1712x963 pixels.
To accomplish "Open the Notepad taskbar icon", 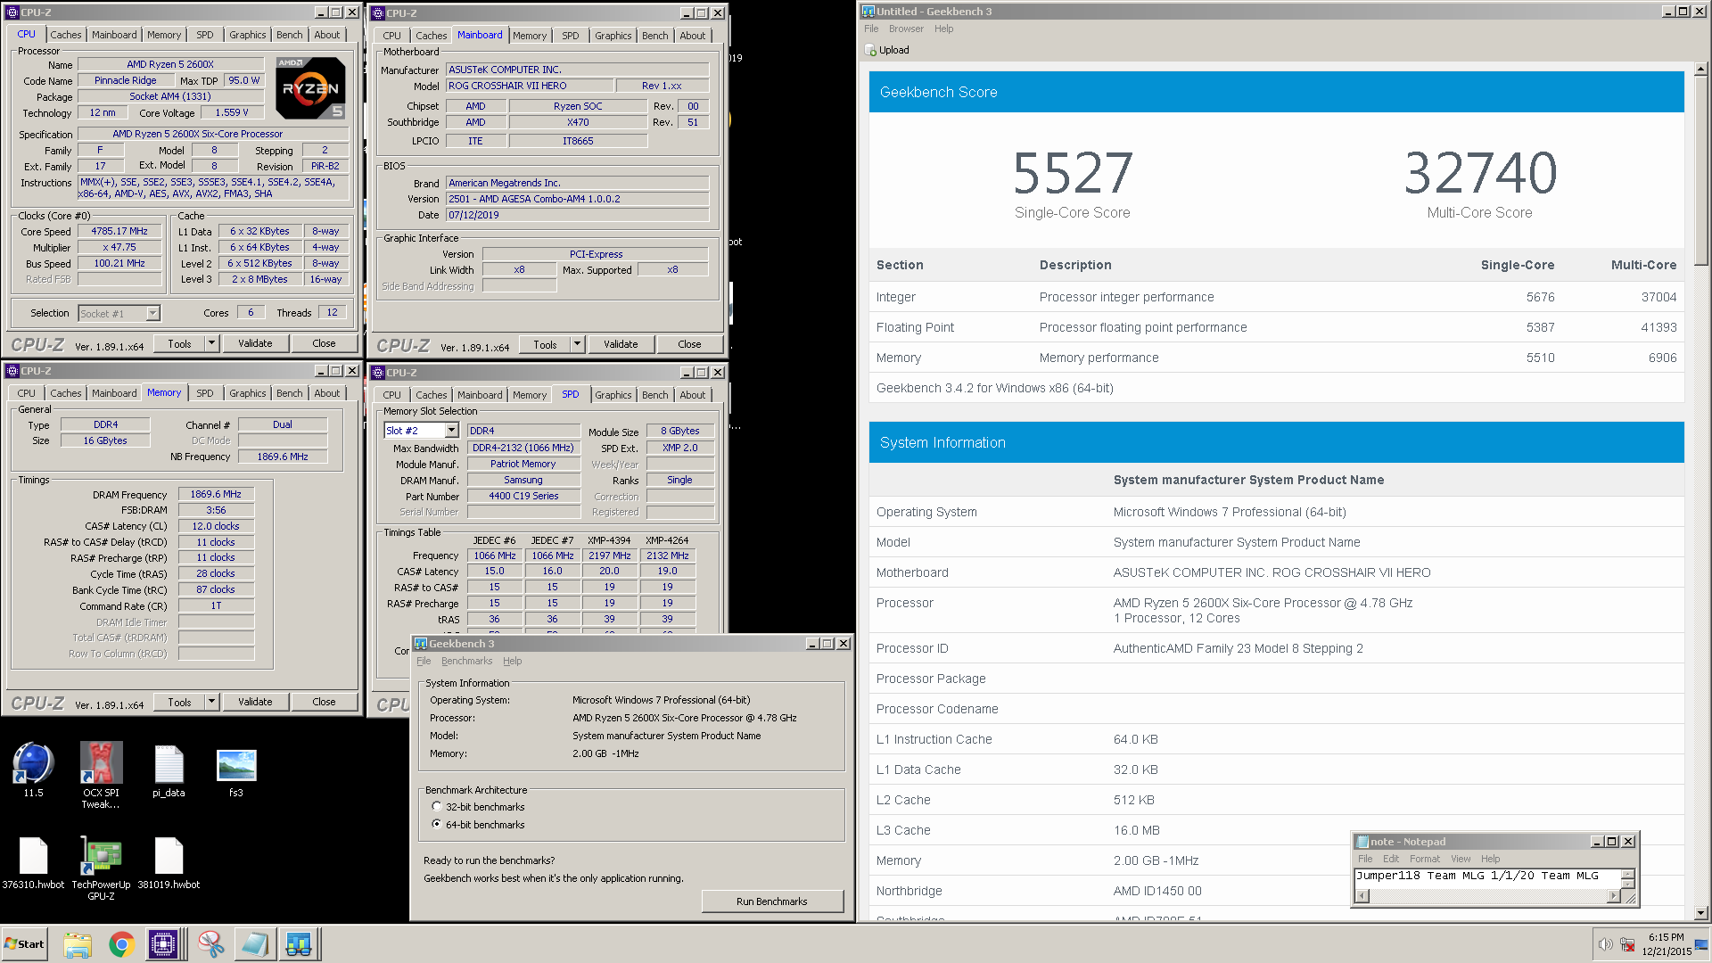I will [254, 944].
